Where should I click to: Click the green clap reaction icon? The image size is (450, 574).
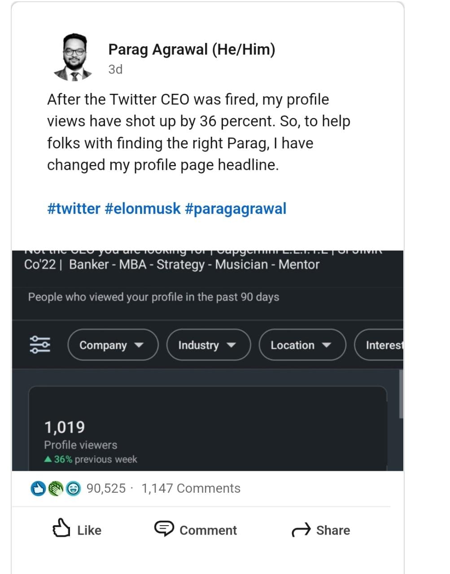point(55,488)
